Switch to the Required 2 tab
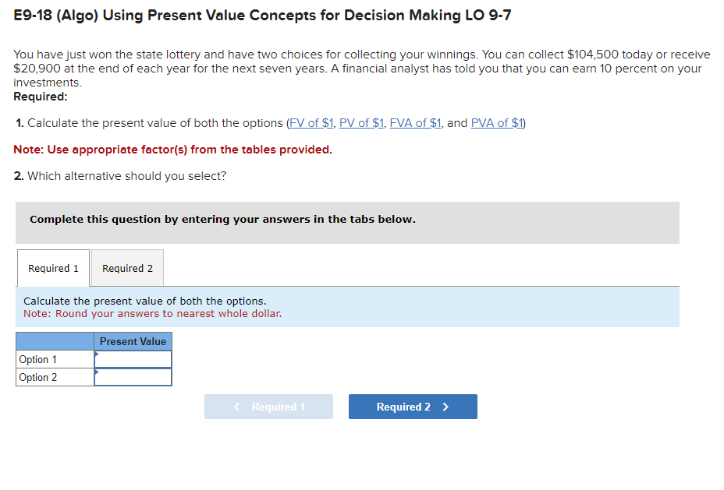This screenshot has width=724, height=490. [126, 267]
